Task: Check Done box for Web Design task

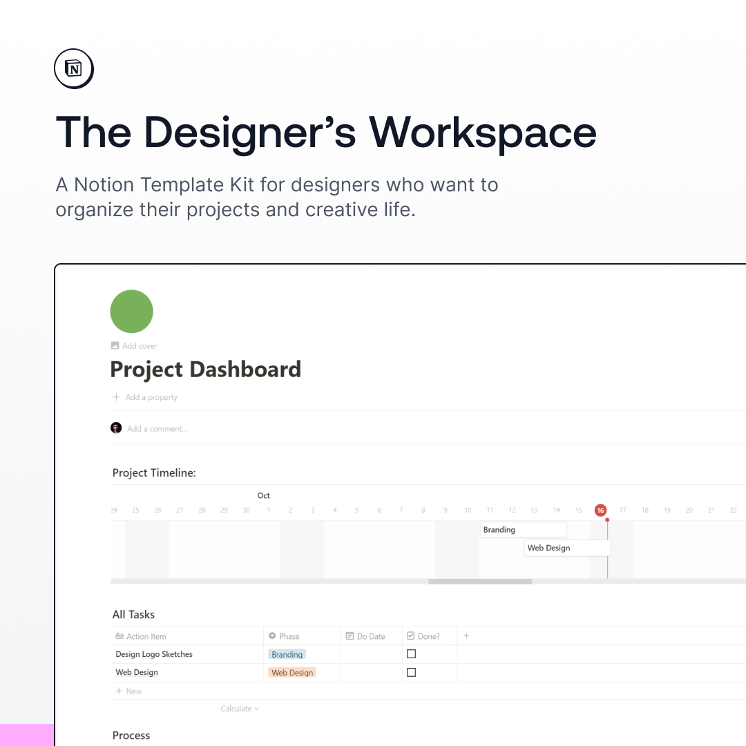Action: click(x=411, y=672)
